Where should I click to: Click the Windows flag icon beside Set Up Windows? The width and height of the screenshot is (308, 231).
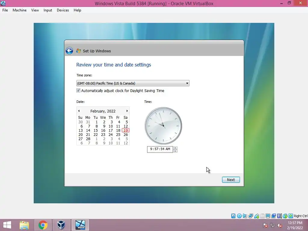79,51
